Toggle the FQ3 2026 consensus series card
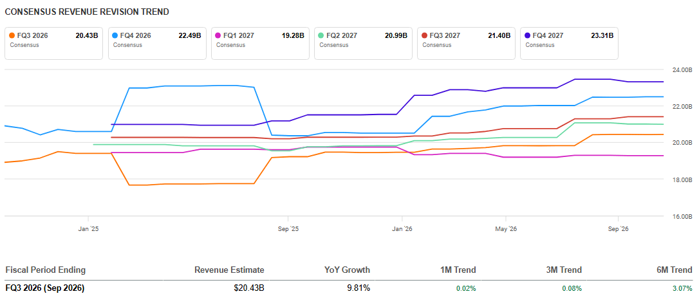This screenshot has width=699, height=296. click(x=54, y=43)
